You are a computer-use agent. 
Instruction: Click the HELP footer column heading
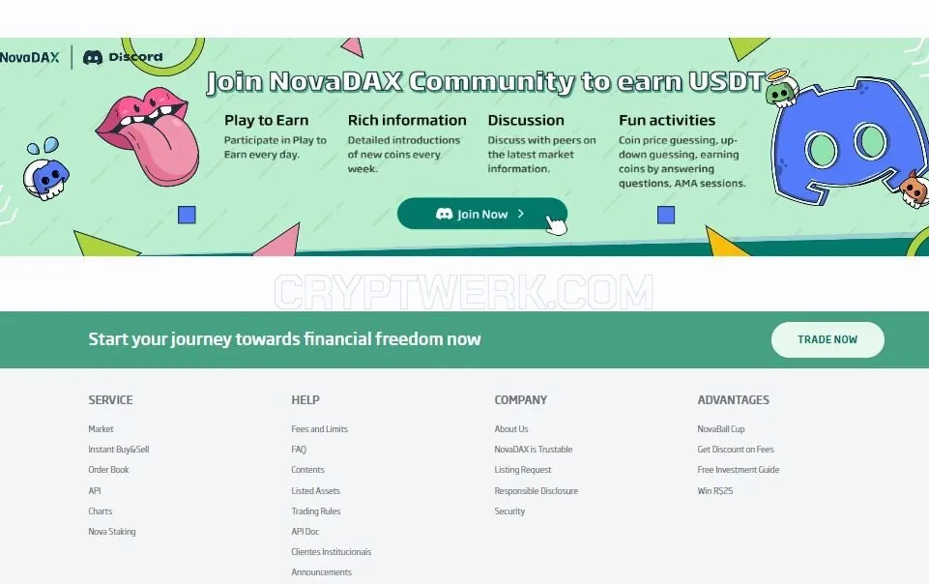(x=305, y=399)
